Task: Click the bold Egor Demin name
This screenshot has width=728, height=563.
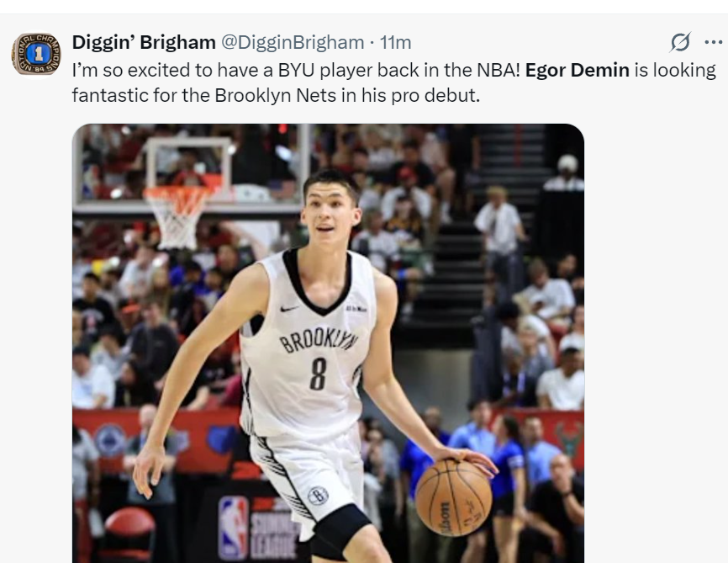Action: pyautogui.click(x=578, y=70)
